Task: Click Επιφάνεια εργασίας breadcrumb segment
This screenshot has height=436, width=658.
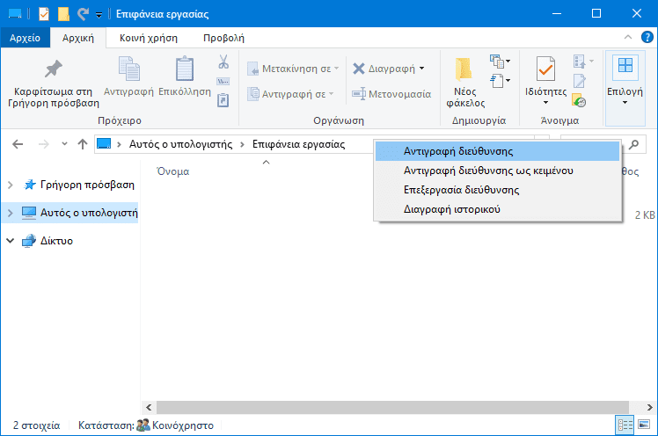Action: [x=298, y=144]
